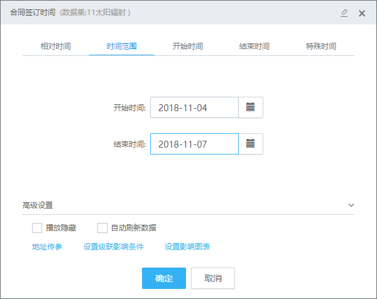Click the 设置级联影响条件 link

point(114,247)
